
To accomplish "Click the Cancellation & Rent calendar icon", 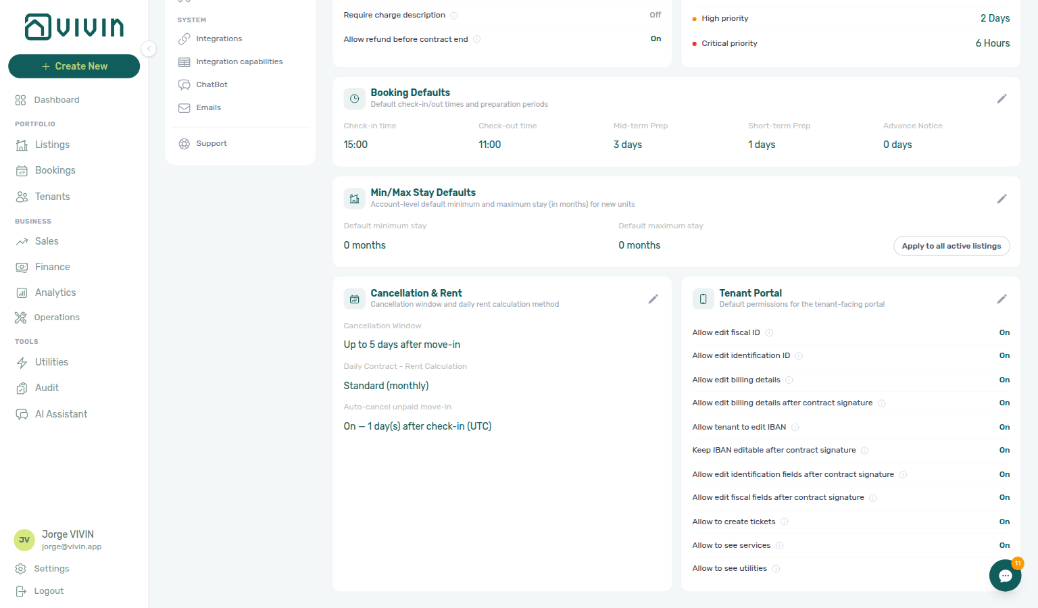I will tap(354, 299).
